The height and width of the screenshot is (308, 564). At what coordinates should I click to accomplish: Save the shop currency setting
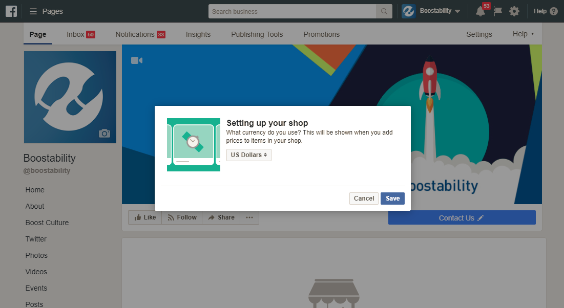(392, 199)
